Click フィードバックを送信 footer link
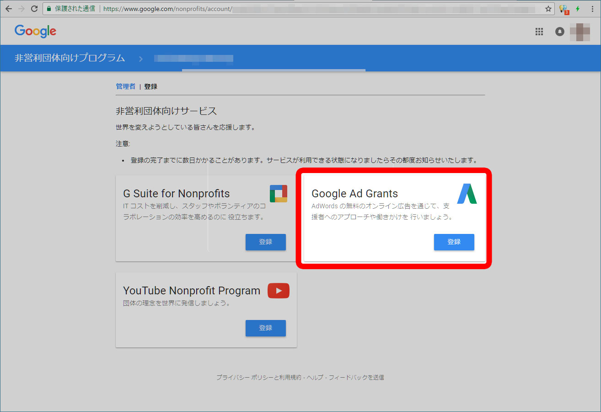Screen dimensions: 601x412 point(356,378)
